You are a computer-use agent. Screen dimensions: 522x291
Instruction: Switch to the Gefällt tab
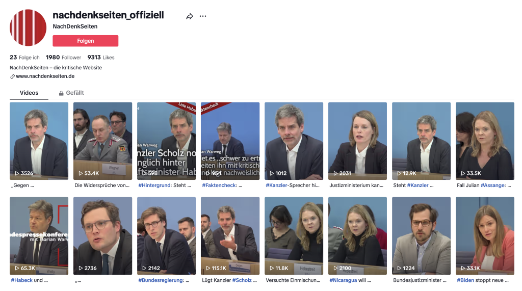pyautogui.click(x=71, y=93)
